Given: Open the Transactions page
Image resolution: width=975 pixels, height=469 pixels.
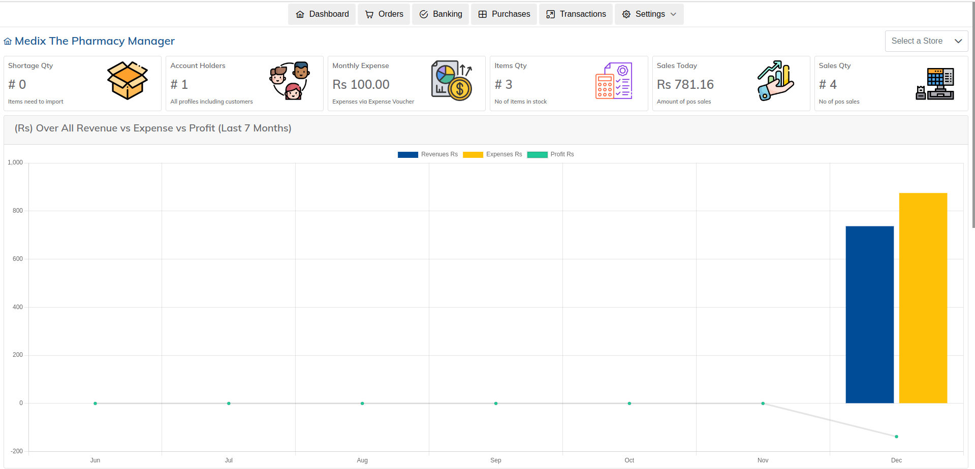Looking at the screenshot, I should 576,14.
